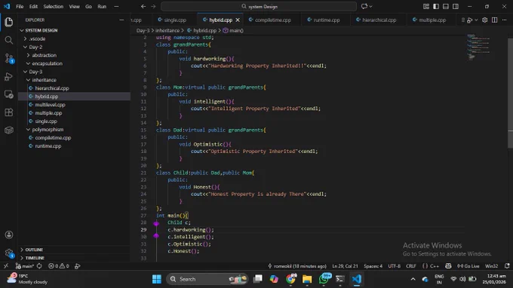This screenshot has height=288, width=513.
Task: Toggle Primary Side Bar visibility
Action: tap(436, 6)
